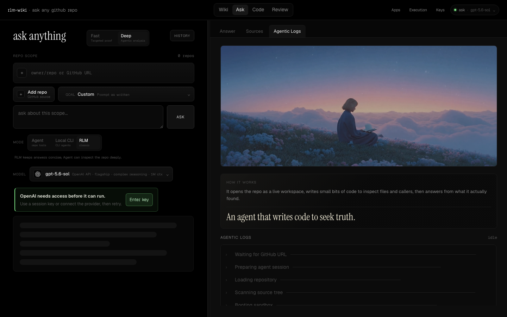This screenshot has width=507, height=317.
Task: Go to the Wiki tab
Action: (224, 10)
